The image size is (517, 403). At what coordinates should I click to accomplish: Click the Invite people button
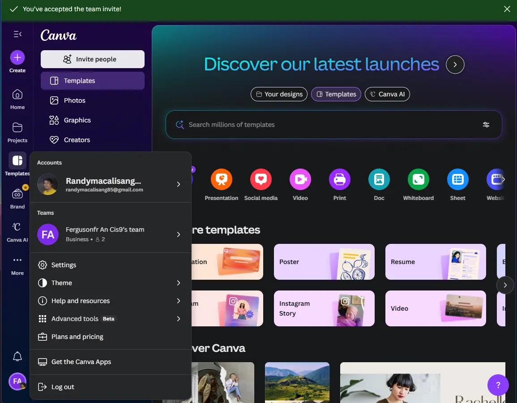pyautogui.click(x=92, y=59)
